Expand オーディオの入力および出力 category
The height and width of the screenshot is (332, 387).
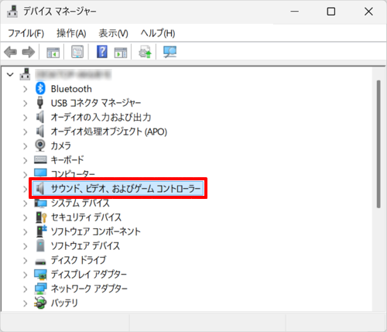tap(25, 118)
